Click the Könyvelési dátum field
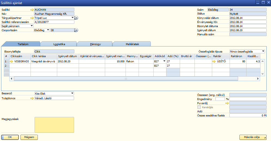Viewport: 271px width, 141px height. click(248, 18)
